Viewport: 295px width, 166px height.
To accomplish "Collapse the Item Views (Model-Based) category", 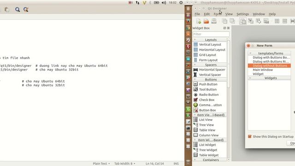I will (x=195, y=115).
